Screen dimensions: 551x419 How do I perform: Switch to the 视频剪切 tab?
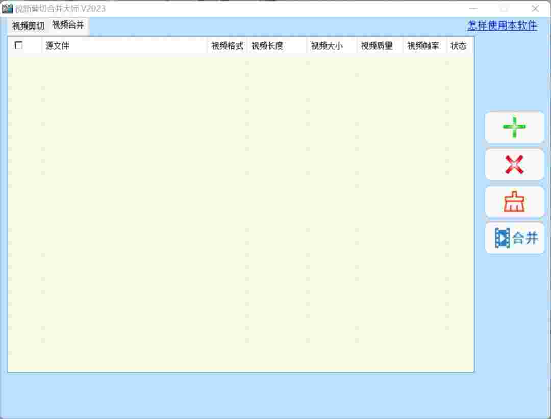tap(27, 24)
